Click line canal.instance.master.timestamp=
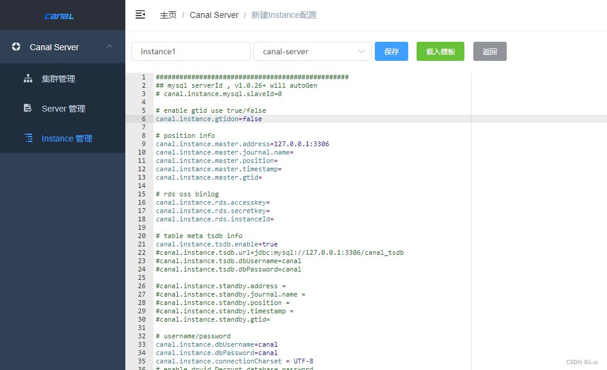607x370 pixels. 218,169
